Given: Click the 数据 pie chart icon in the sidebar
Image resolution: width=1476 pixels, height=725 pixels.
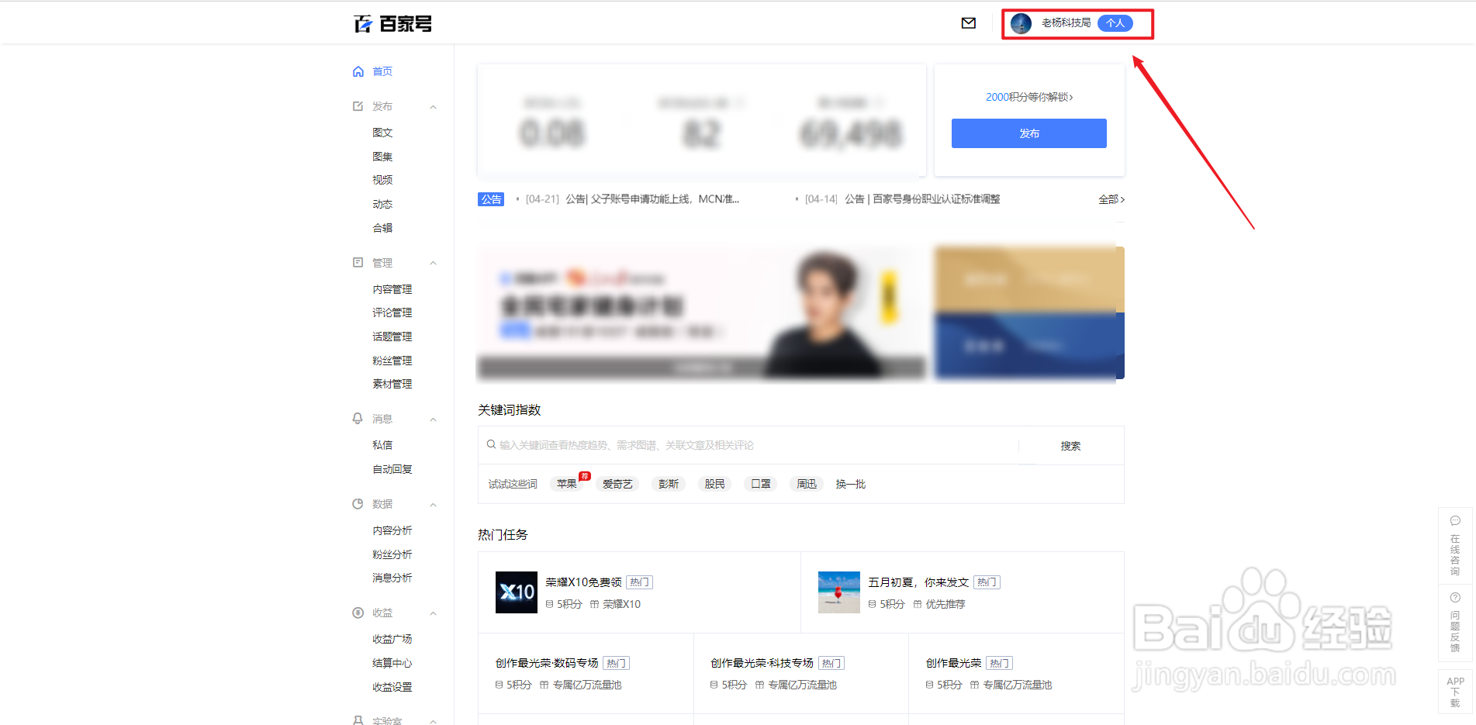Looking at the screenshot, I should (x=358, y=504).
